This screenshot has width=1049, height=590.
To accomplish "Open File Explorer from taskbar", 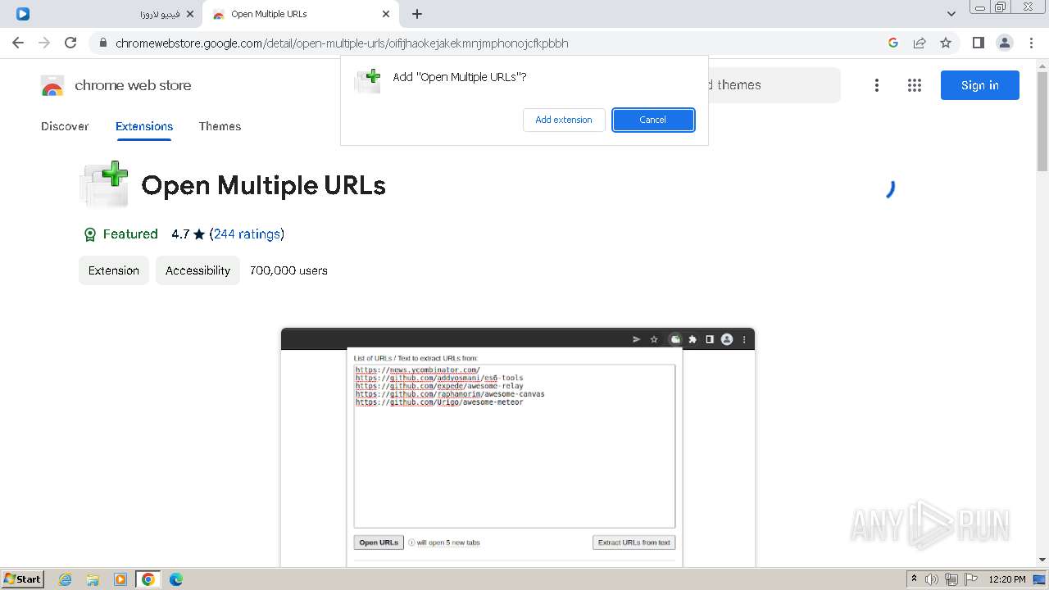I will 93,579.
